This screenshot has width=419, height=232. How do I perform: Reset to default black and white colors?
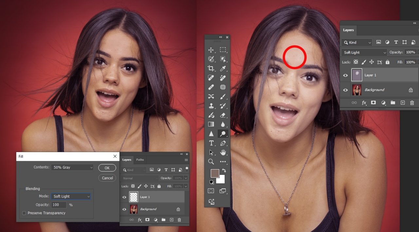point(211,182)
